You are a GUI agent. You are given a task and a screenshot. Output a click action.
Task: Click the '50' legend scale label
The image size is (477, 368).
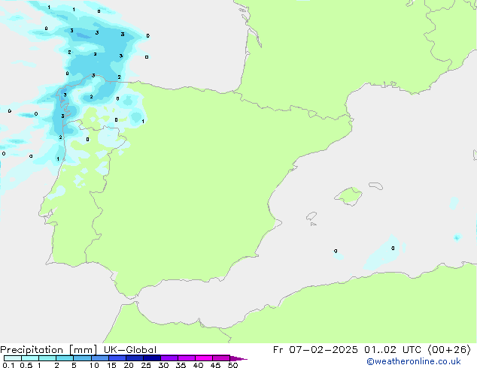pos(232,365)
